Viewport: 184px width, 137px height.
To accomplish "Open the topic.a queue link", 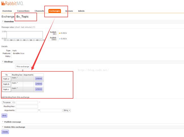I will click(6, 79).
